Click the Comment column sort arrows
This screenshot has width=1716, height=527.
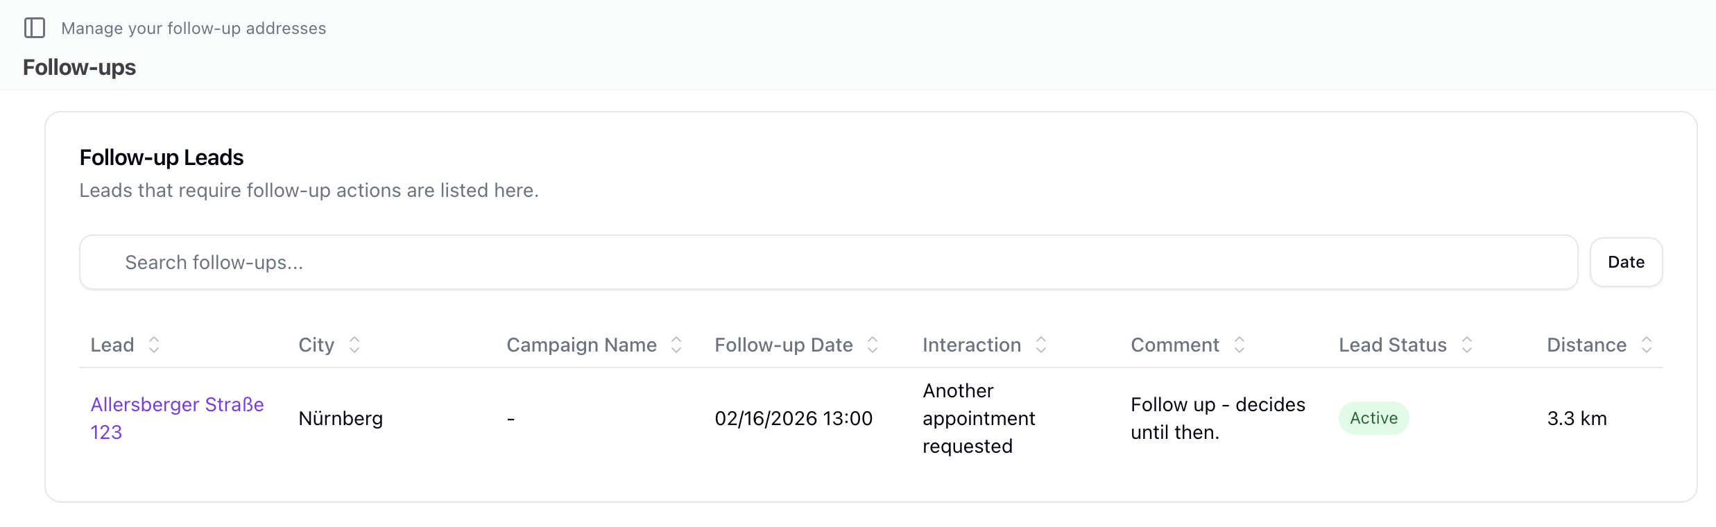coord(1239,345)
